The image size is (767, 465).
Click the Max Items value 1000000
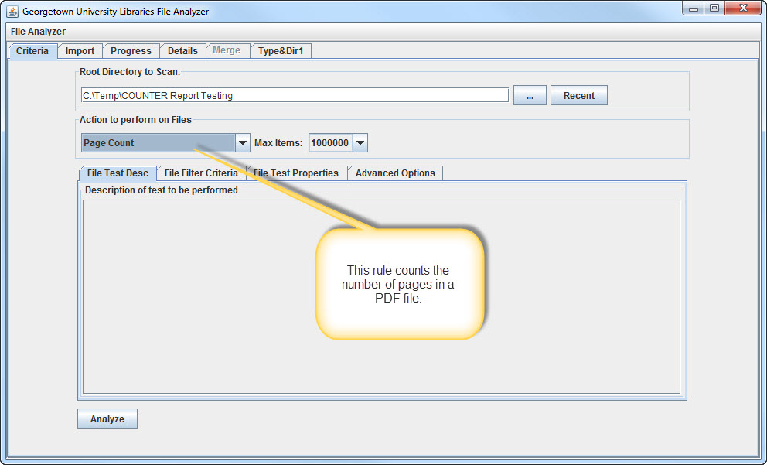point(330,143)
